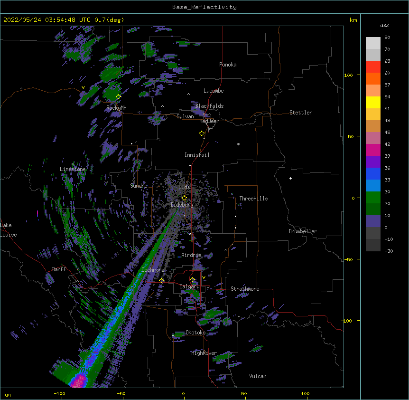Image resolution: width=409 pixels, height=400 pixels.
Task: Click the Banff label
Action: pyautogui.click(x=59, y=269)
